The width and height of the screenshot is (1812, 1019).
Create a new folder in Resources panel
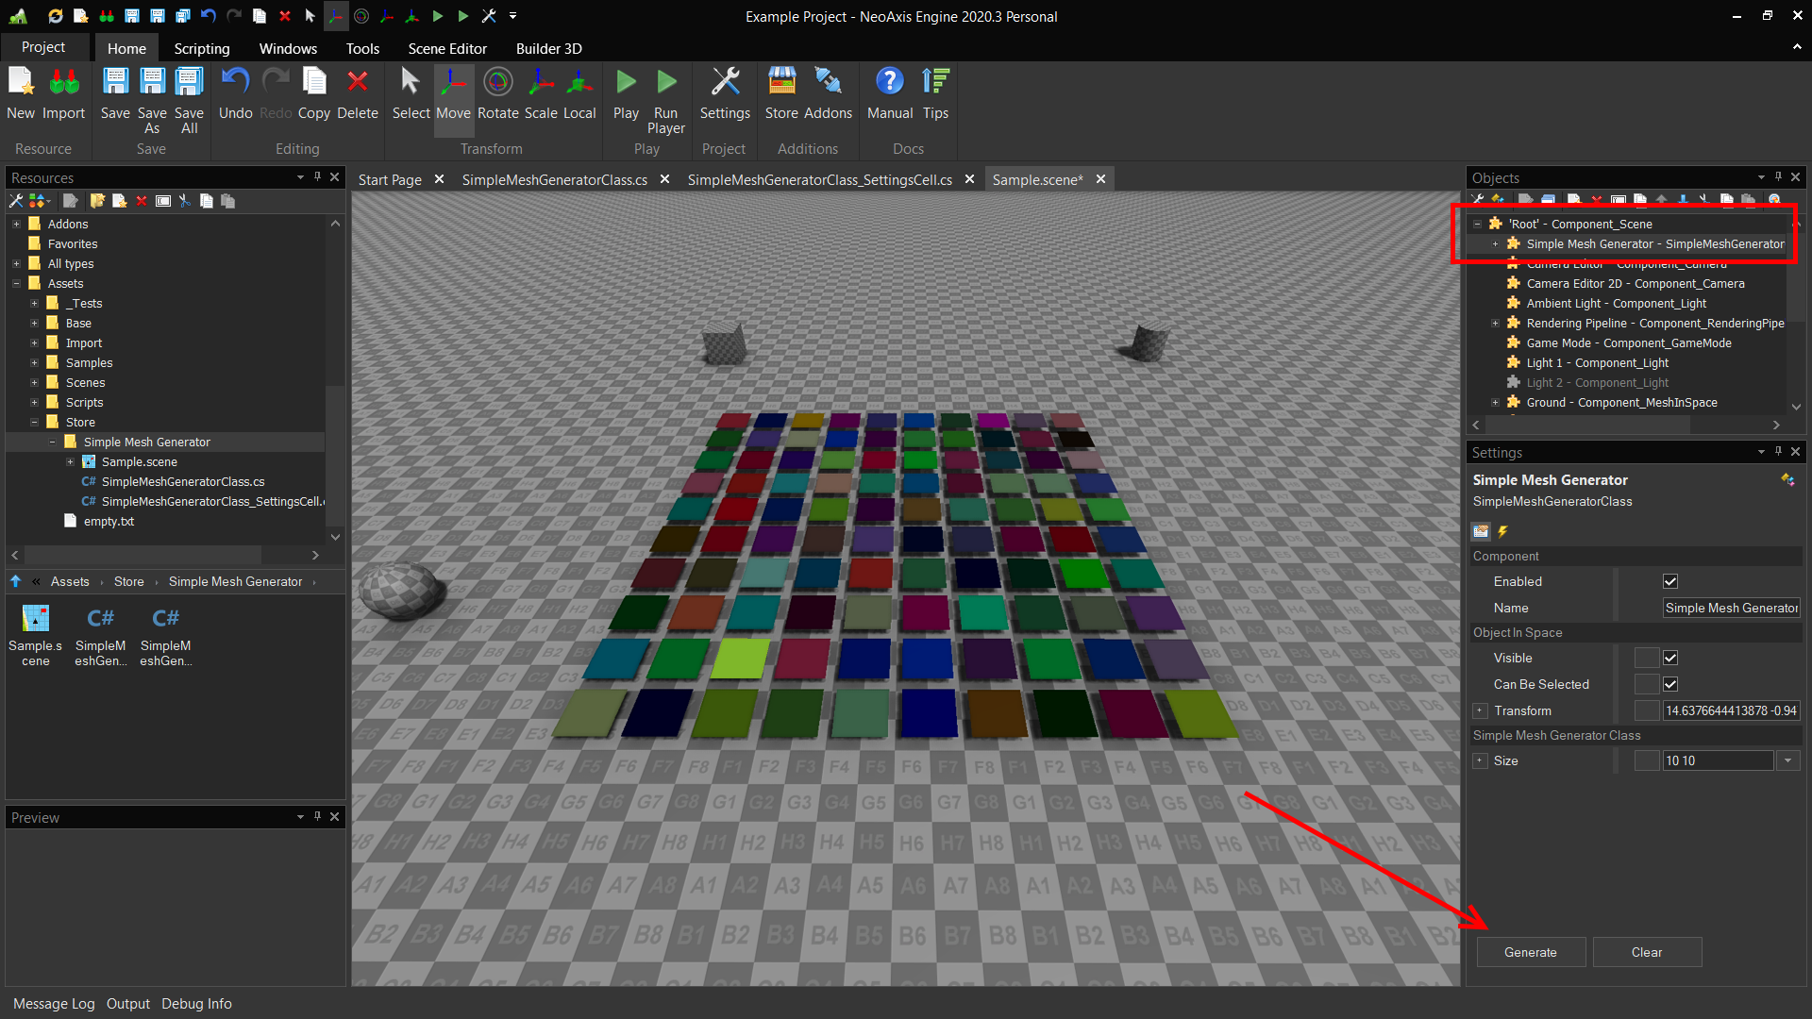click(x=98, y=200)
